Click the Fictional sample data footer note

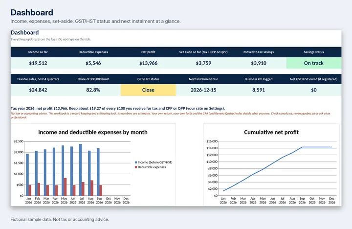[60, 219]
